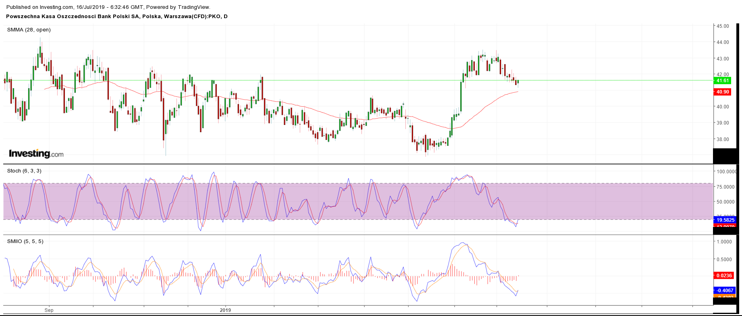
Task: Select the 0.5000 SMIIO axis label
Action: (x=724, y=260)
